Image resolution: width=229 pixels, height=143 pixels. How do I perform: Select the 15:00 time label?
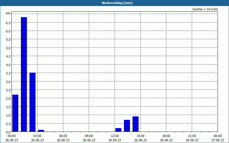[141, 136]
